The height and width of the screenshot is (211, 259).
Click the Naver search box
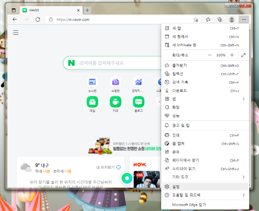pyautogui.click(x=112, y=63)
